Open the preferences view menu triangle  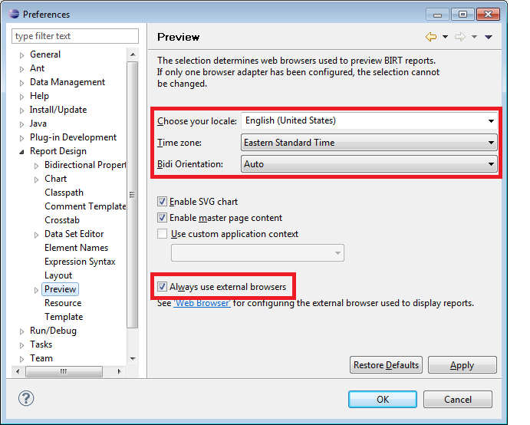[489, 37]
